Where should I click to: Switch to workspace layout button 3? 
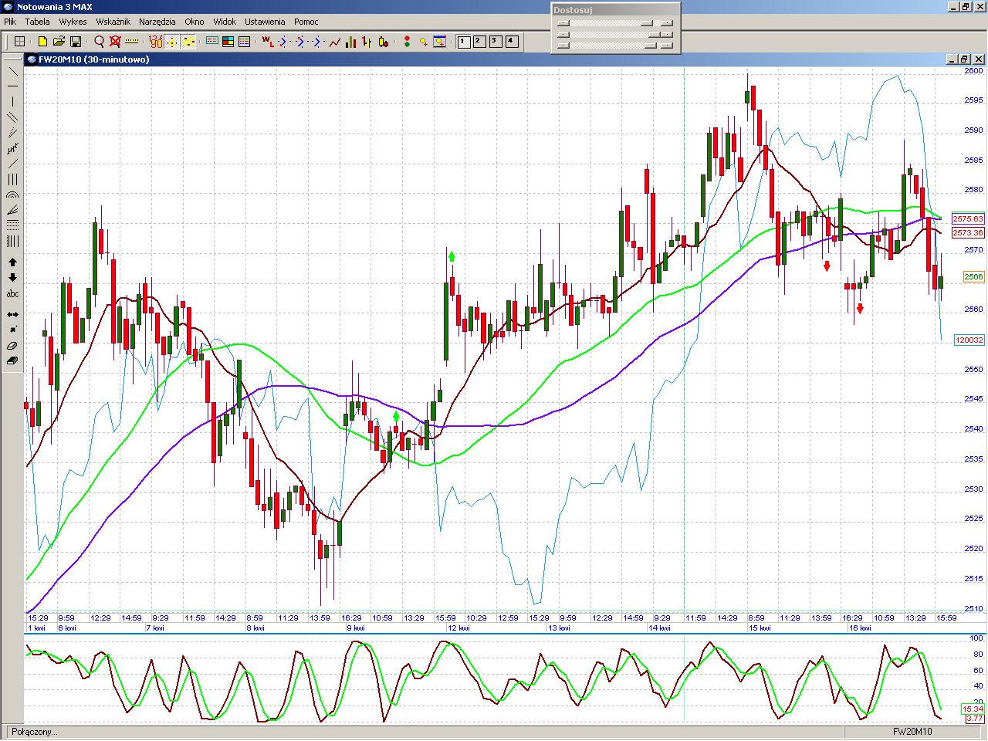[x=496, y=42]
